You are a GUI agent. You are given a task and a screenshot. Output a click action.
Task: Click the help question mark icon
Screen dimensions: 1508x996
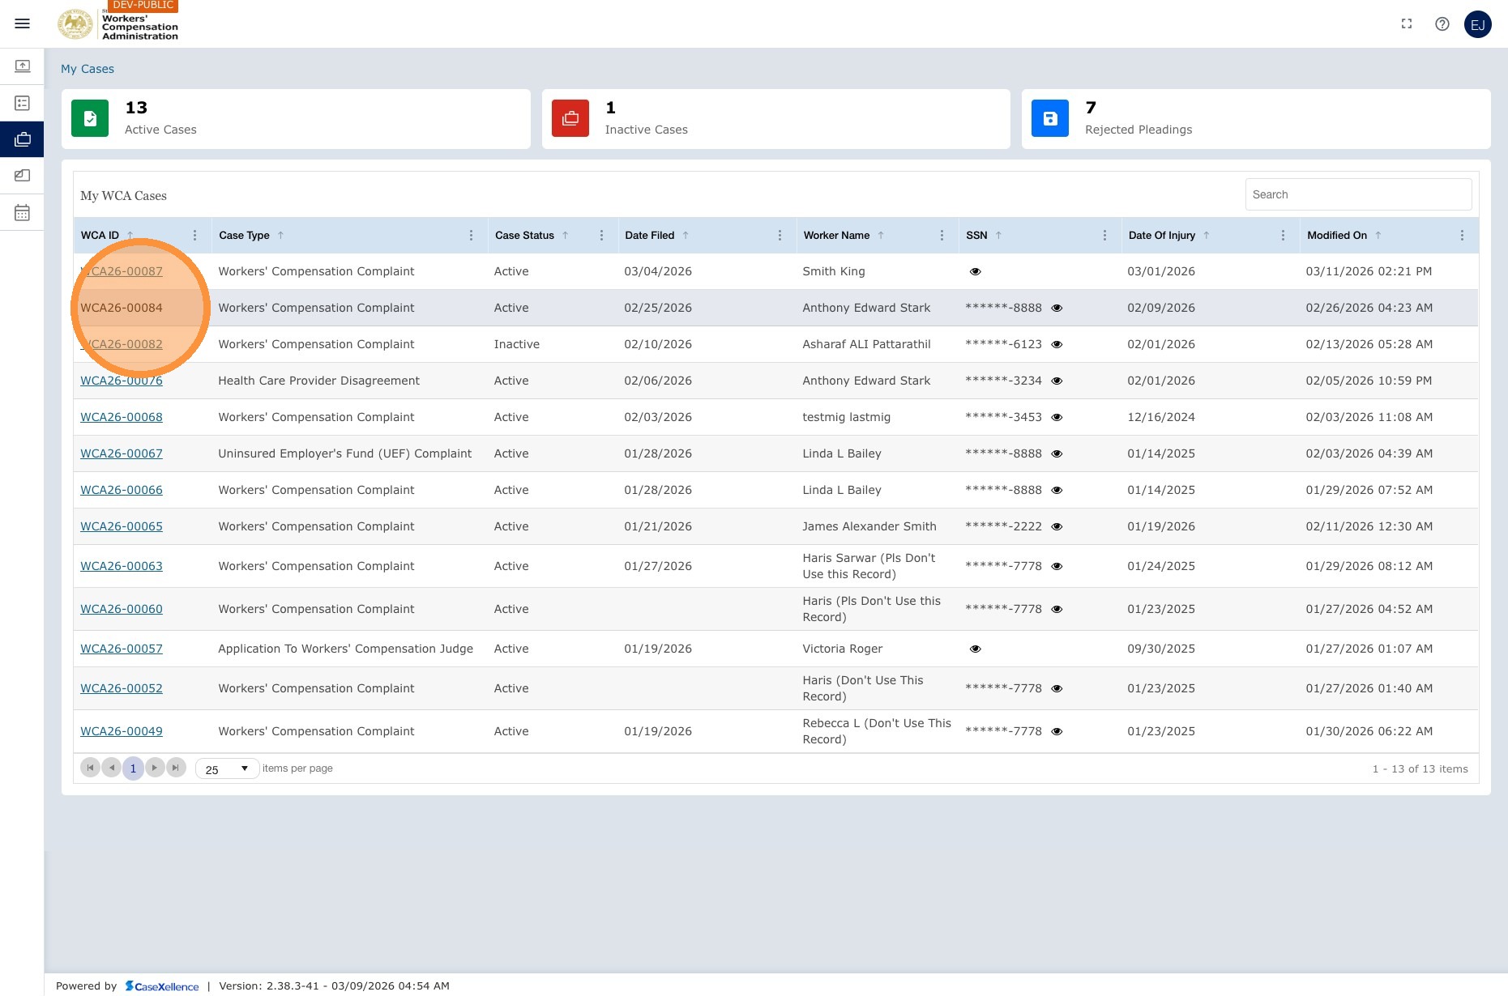tap(1442, 24)
